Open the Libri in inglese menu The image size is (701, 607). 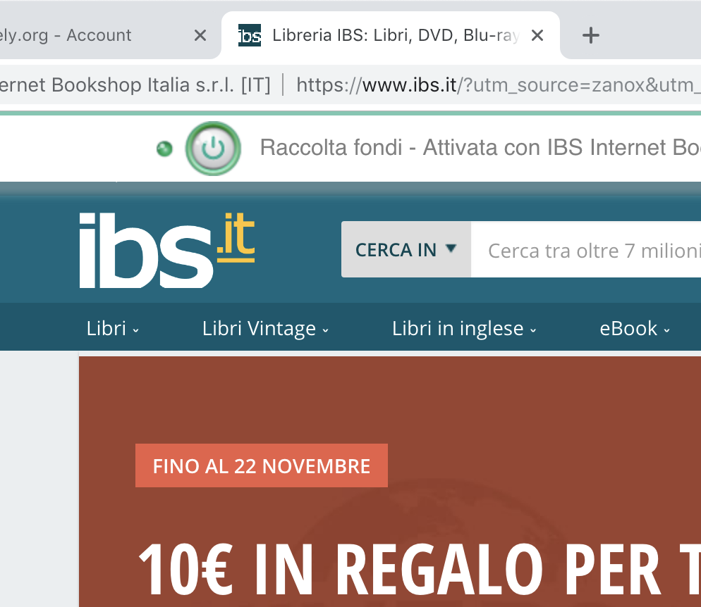(464, 328)
